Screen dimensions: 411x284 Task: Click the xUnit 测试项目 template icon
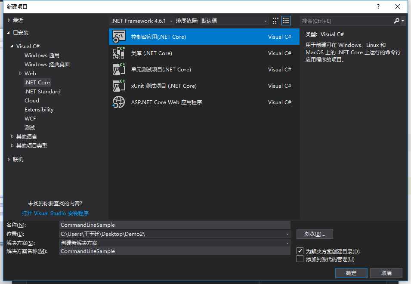119,86
